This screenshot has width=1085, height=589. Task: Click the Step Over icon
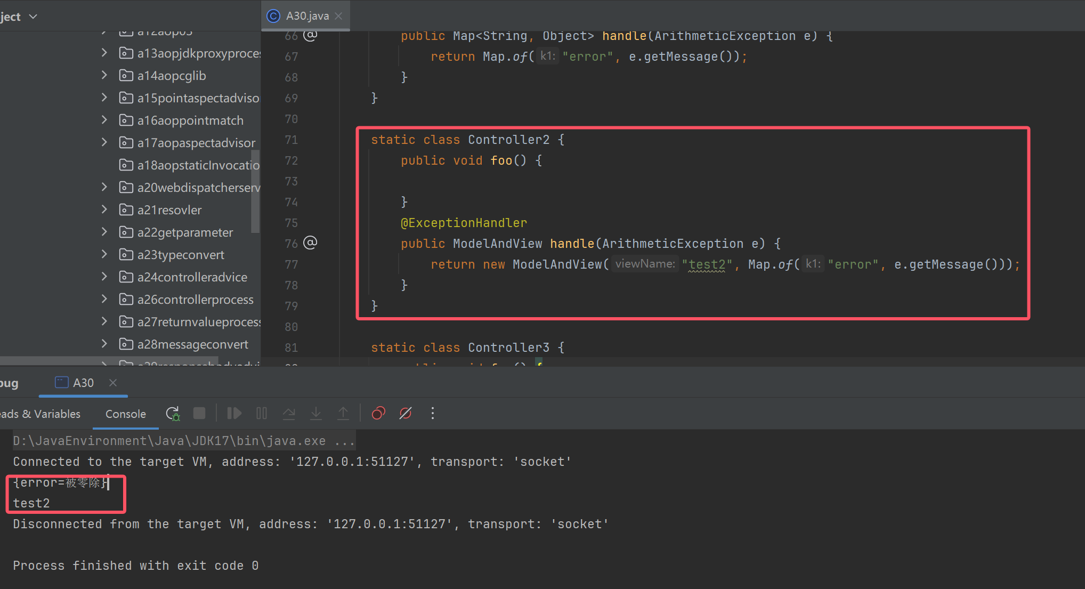289,414
